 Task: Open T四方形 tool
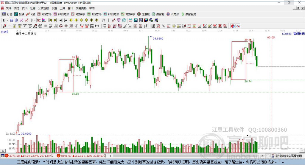coord(94,14)
